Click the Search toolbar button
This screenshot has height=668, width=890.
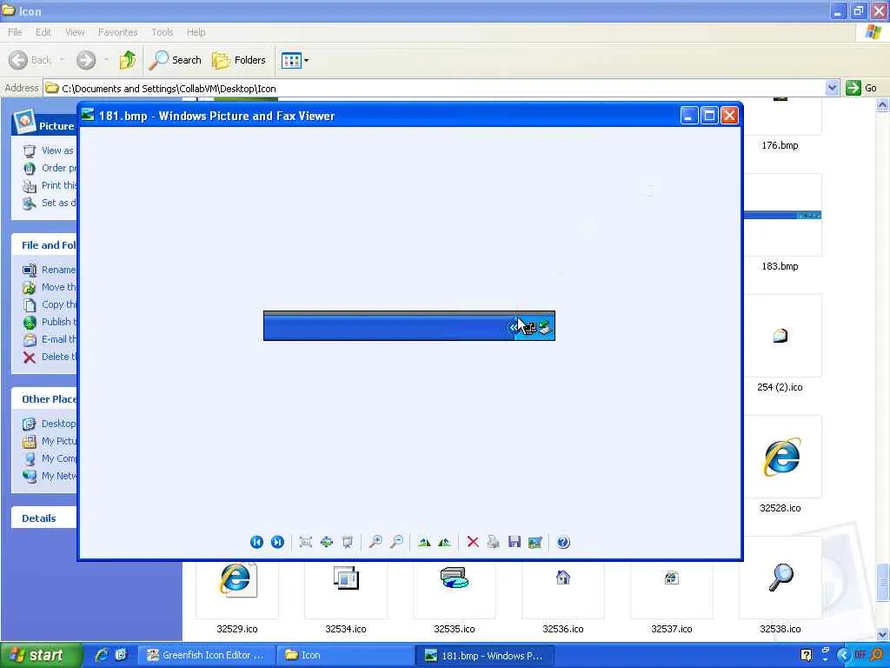176,60
